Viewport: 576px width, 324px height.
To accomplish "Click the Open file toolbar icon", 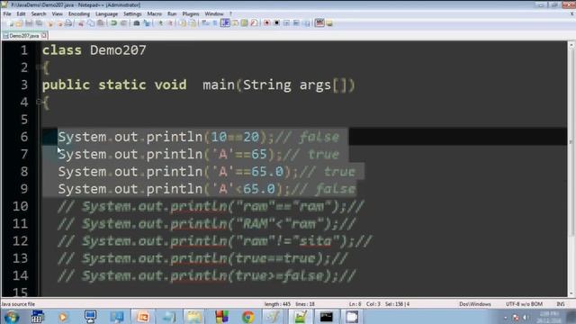I will [19, 23].
